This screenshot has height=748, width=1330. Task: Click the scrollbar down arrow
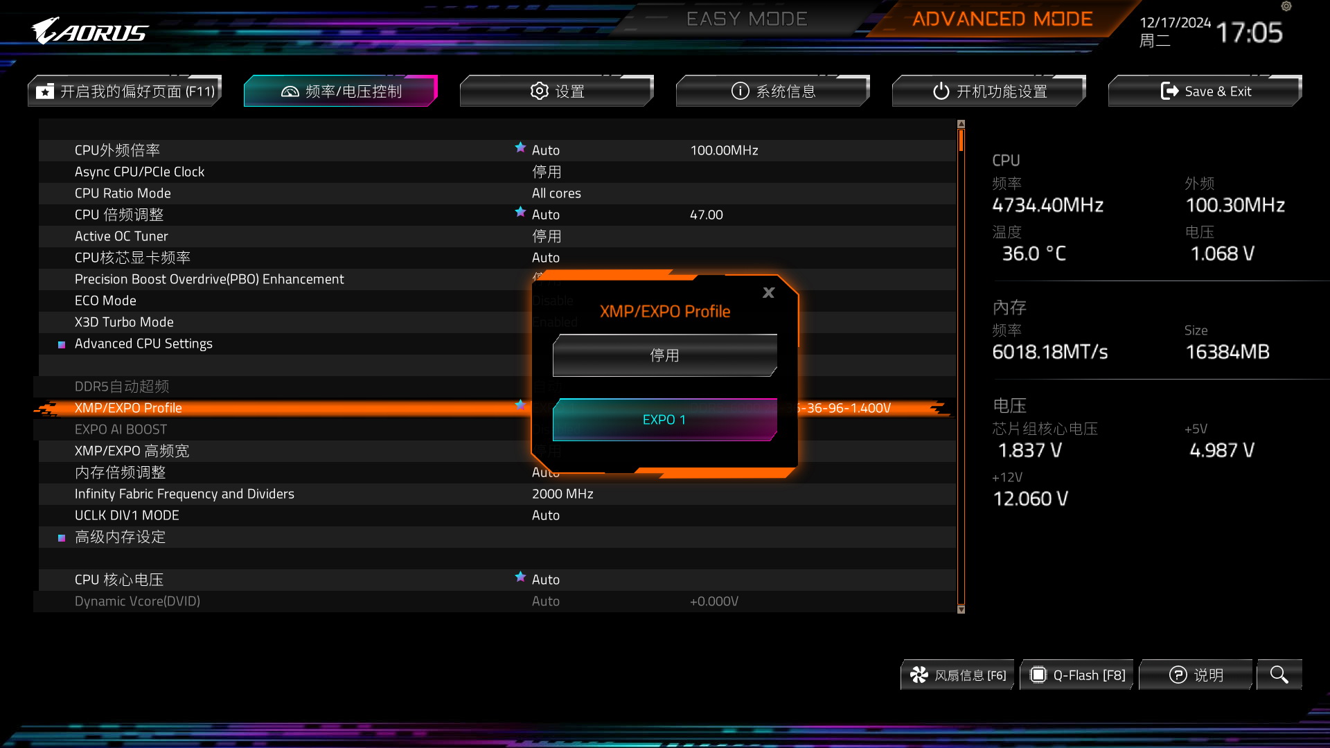click(x=961, y=609)
